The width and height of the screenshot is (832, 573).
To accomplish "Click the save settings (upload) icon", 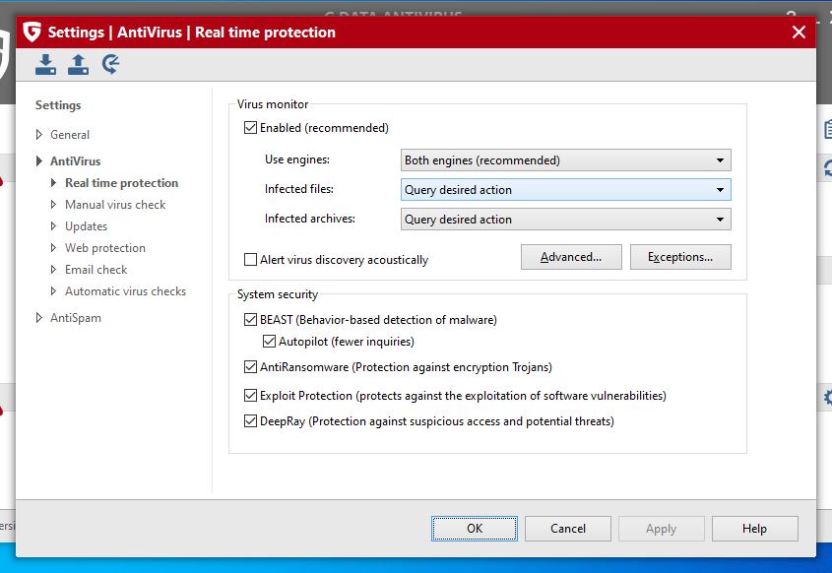I will tap(78, 64).
